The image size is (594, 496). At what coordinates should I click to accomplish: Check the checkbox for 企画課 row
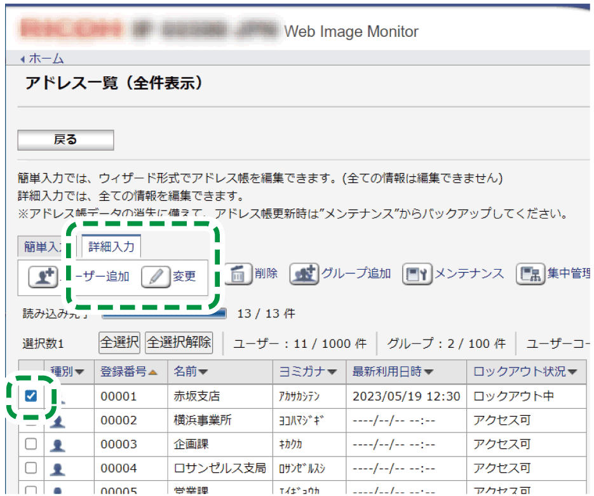click(30, 444)
